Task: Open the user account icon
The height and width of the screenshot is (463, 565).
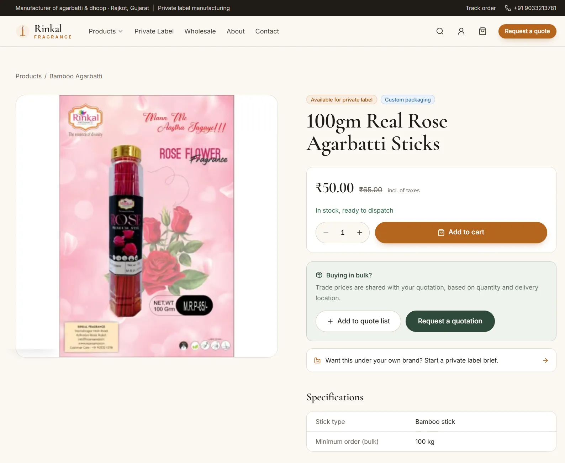Action: 461,31
